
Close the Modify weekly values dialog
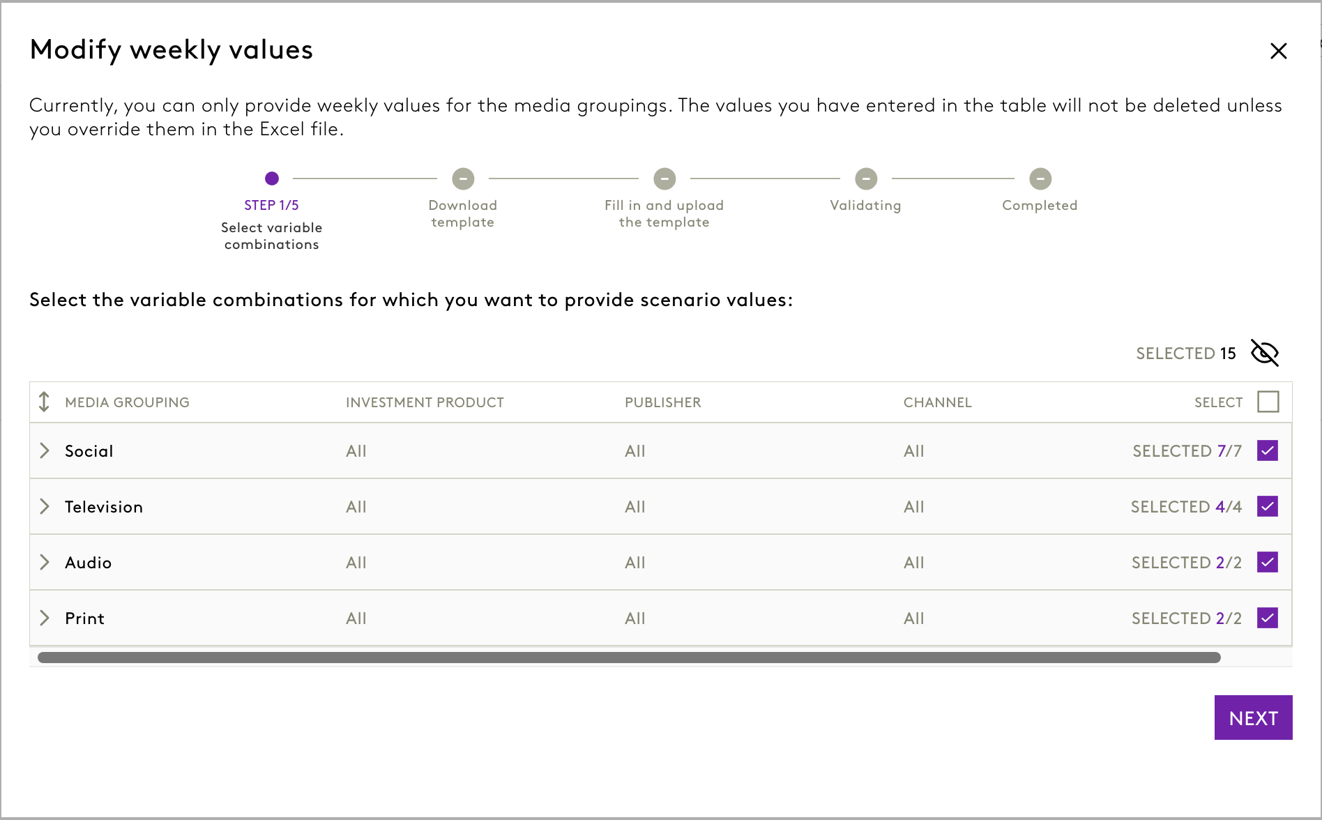1278,51
